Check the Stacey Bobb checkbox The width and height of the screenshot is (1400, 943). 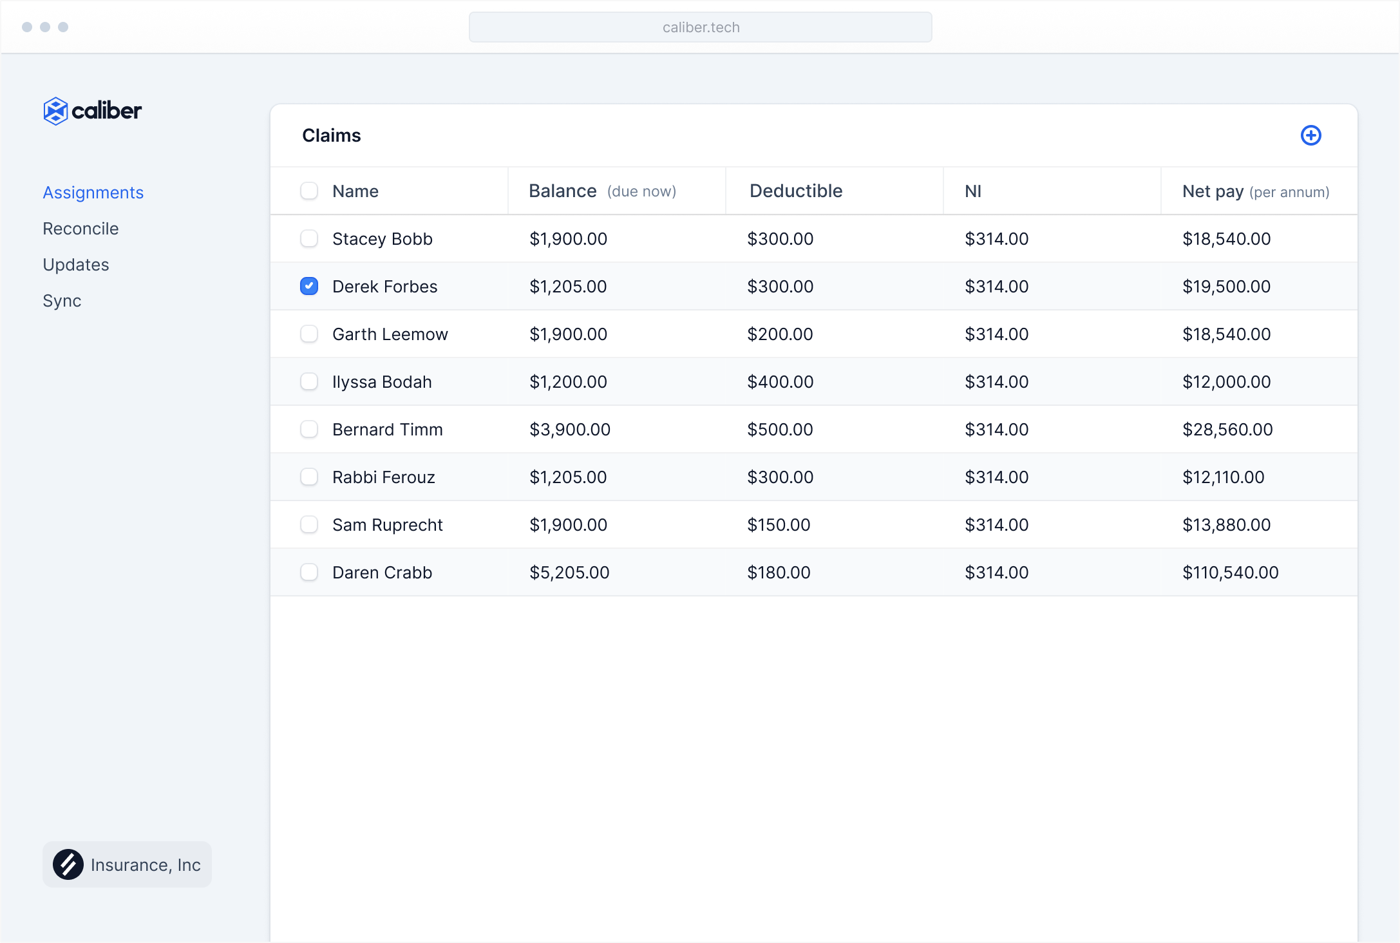point(309,238)
